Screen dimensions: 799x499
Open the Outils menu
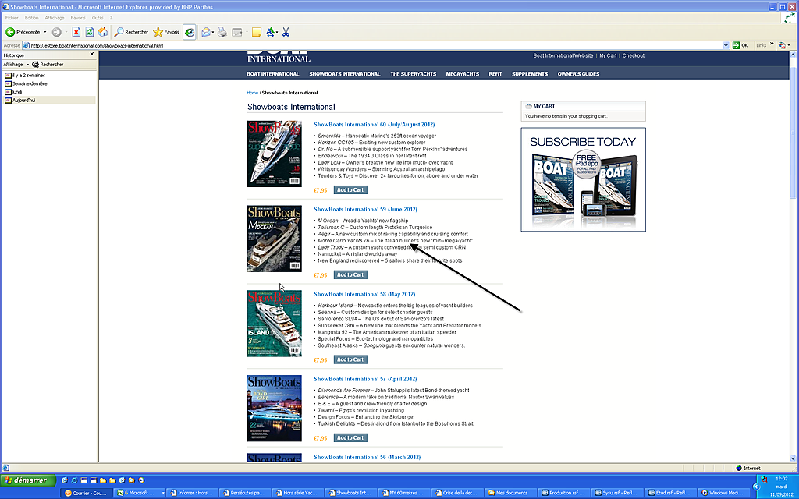[x=98, y=18]
